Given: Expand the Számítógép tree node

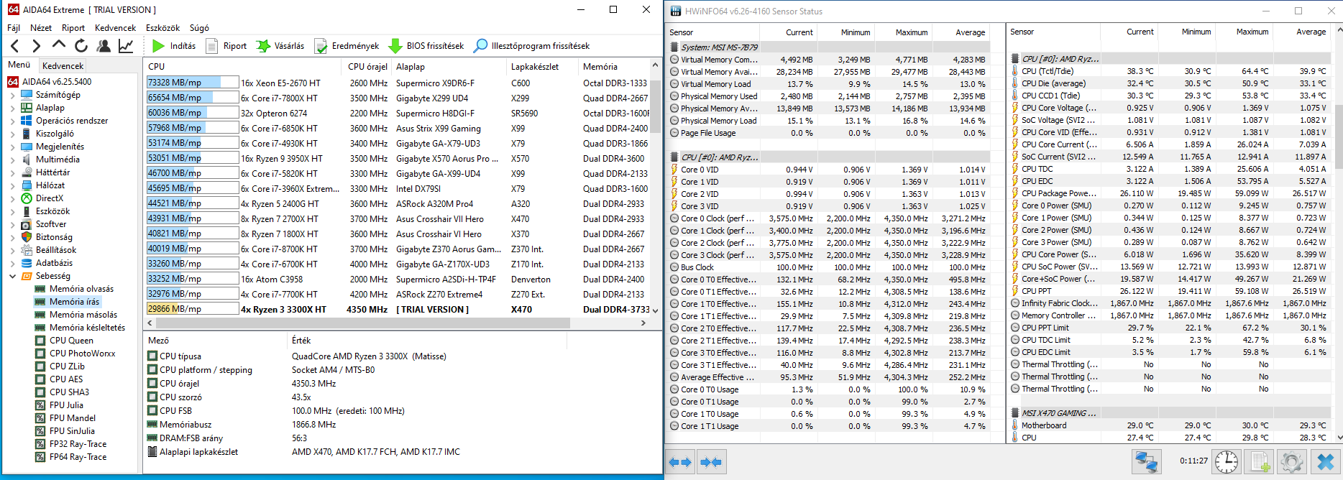Looking at the screenshot, I should click(x=12, y=96).
